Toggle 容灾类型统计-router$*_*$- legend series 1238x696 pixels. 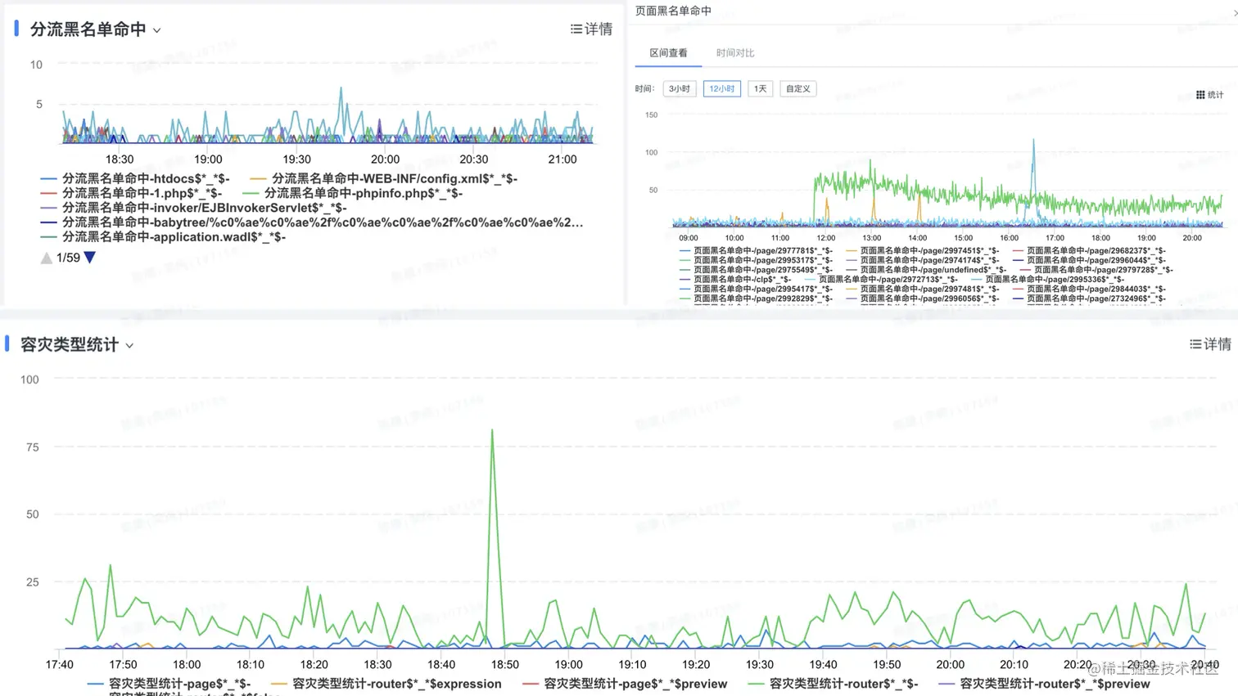coord(833,684)
